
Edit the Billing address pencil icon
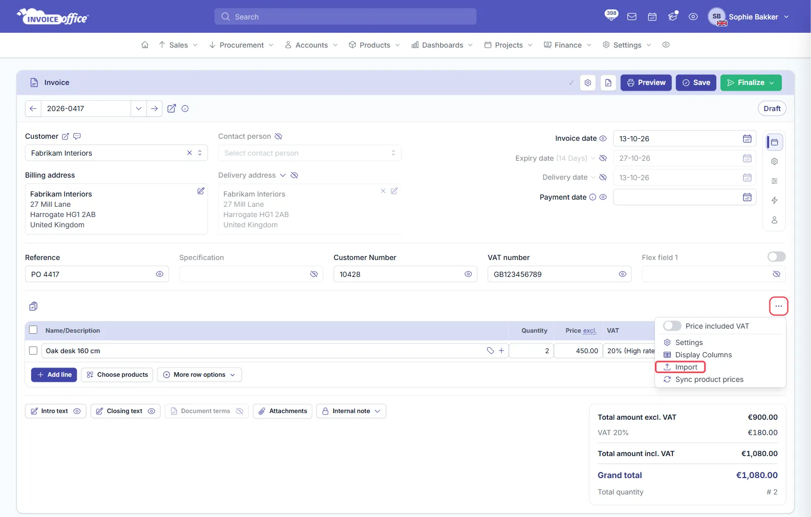(201, 191)
